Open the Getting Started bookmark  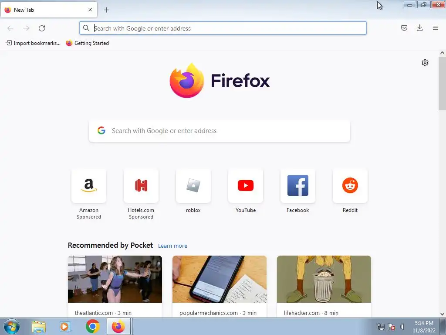coord(87,43)
